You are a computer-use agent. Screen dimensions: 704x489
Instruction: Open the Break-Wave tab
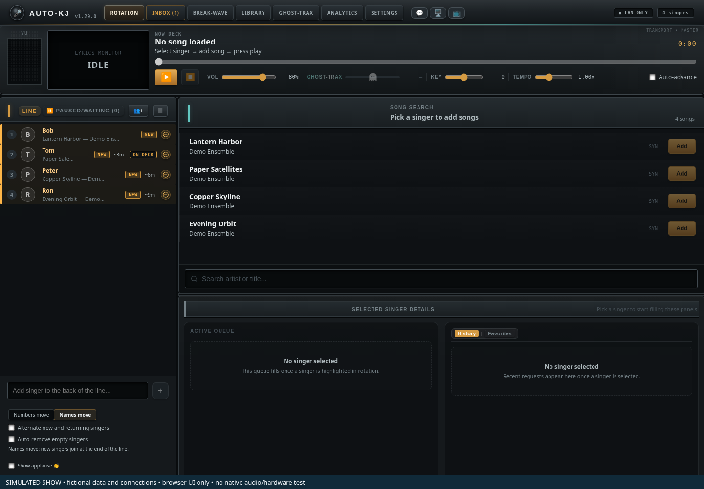coord(210,13)
